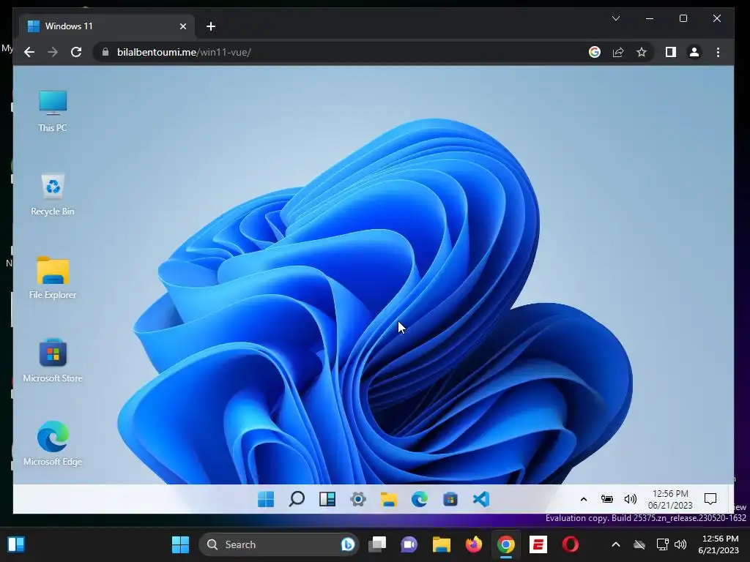
Task: Open Settings gear in web taskbar
Action: [357, 499]
